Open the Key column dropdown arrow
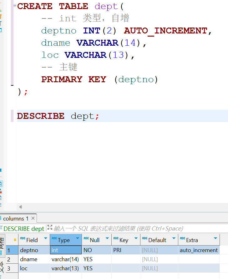228x279 pixels. [136, 239]
